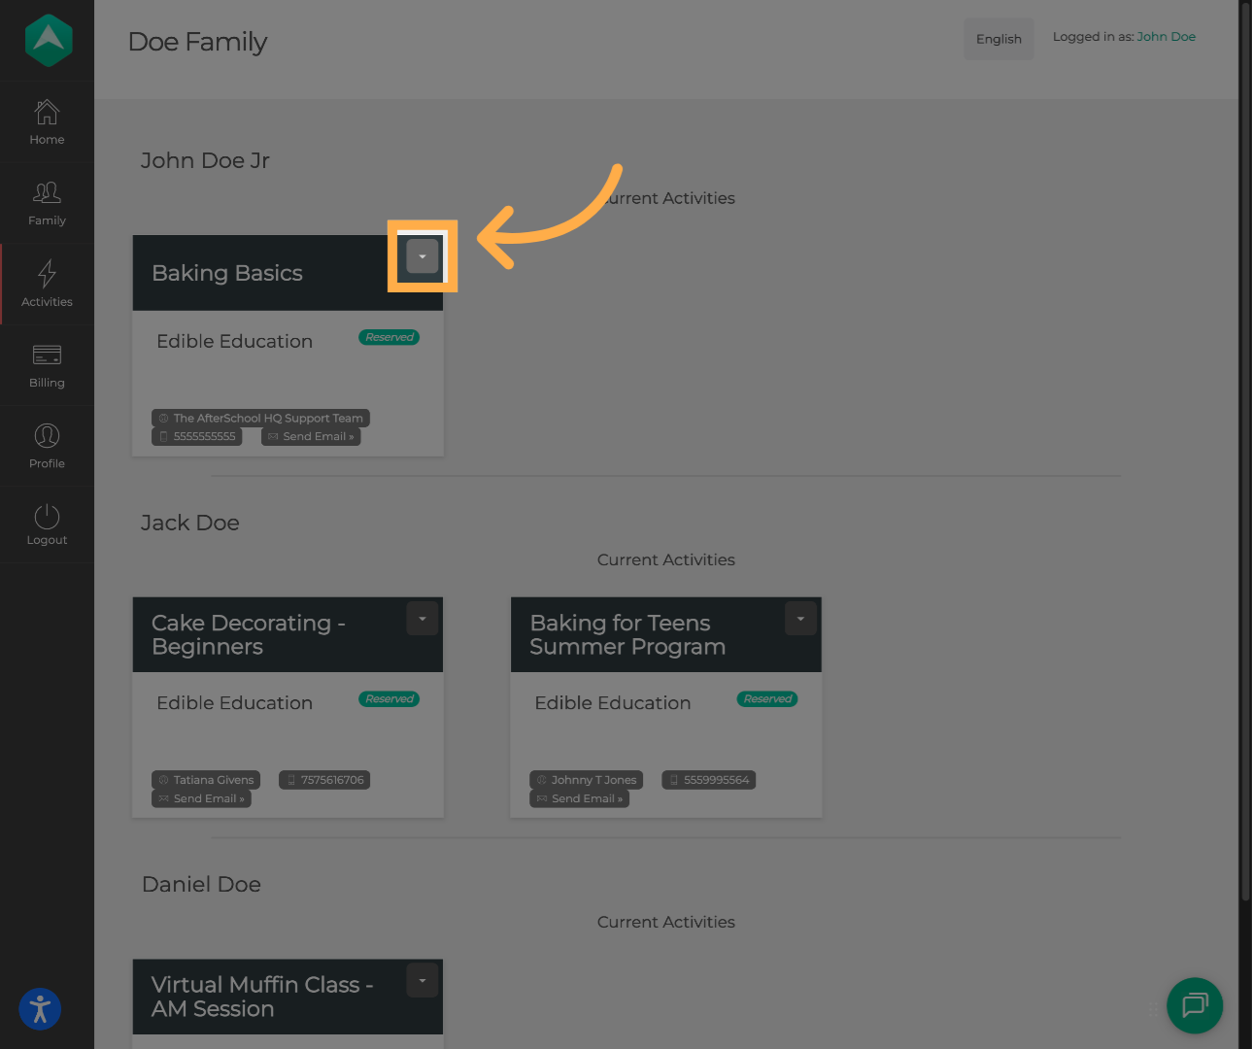
Task: Open the Family section icon
Action: [47, 193]
